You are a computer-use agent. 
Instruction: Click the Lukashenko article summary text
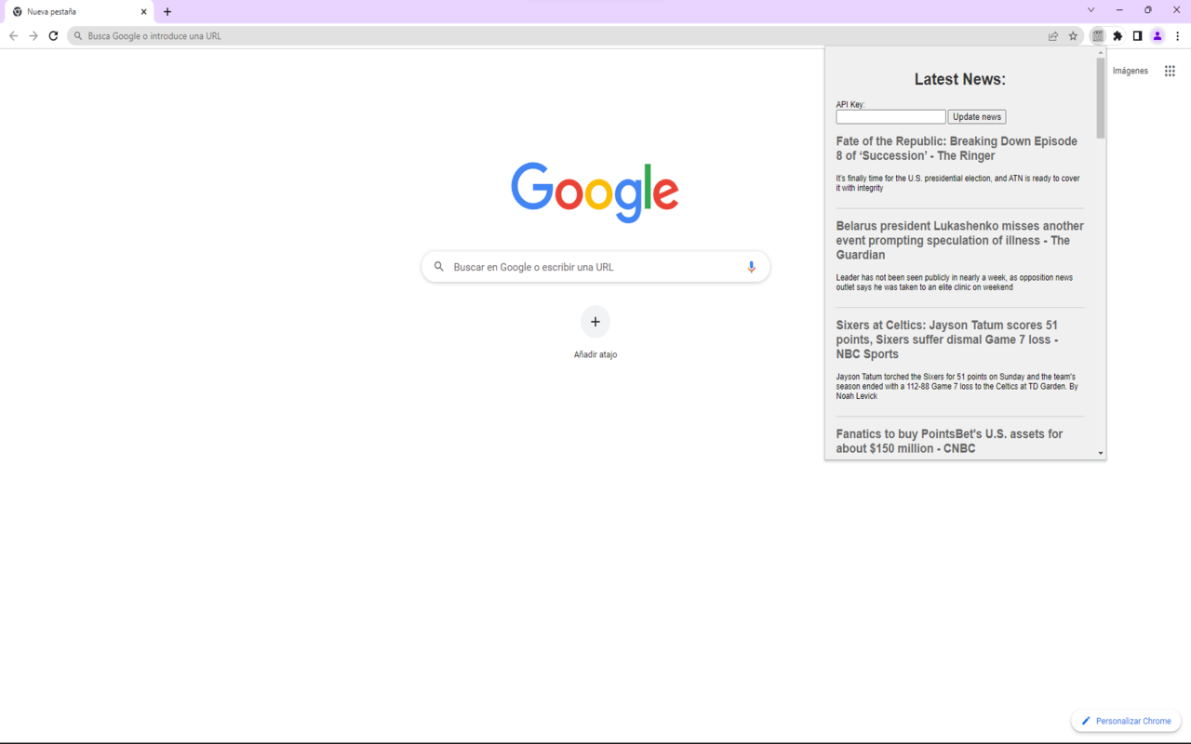955,282
